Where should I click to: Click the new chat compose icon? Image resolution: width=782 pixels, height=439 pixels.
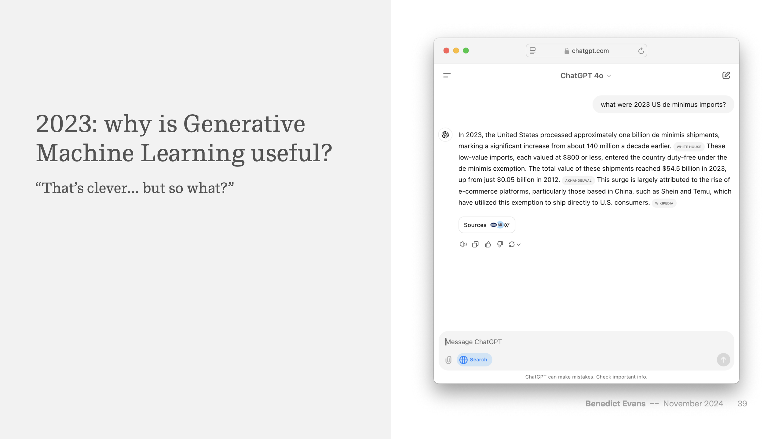coord(726,75)
